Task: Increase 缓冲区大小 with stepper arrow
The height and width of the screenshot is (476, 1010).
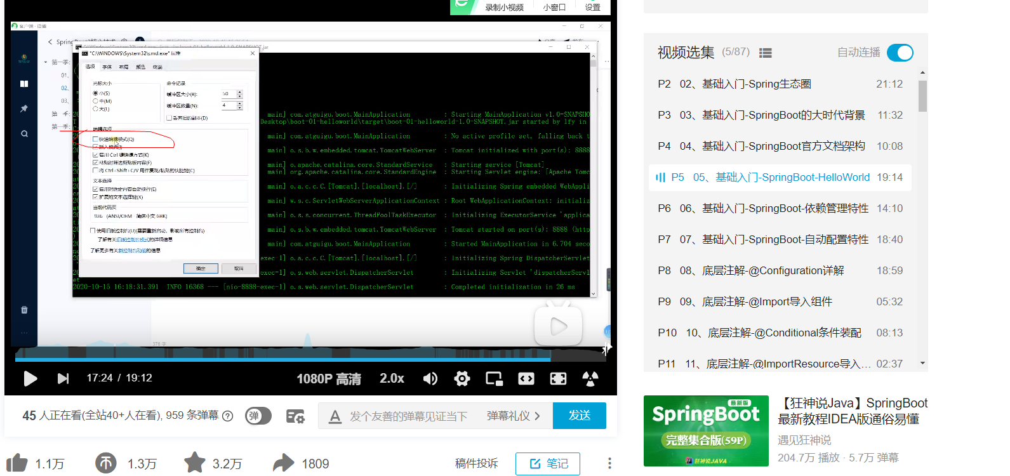Action: point(239,92)
